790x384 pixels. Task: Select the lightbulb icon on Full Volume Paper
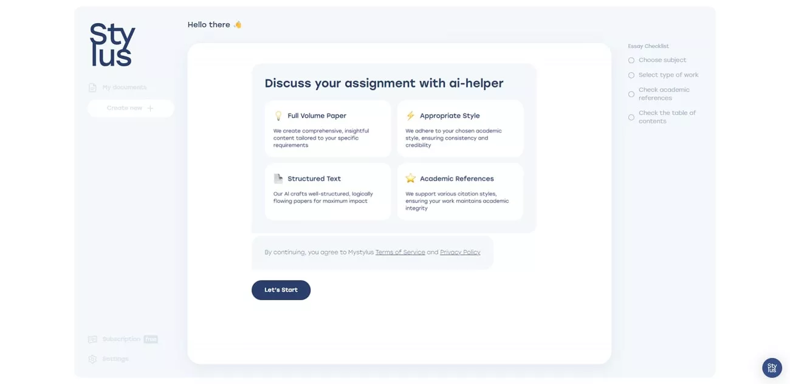click(x=277, y=115)
